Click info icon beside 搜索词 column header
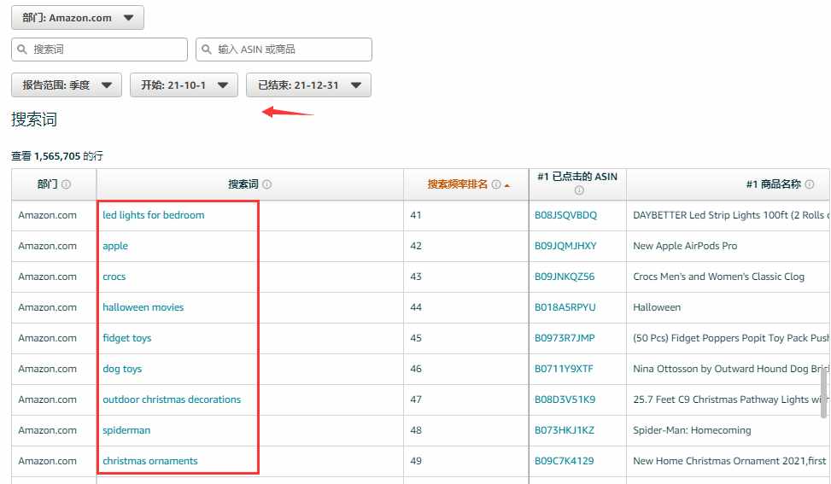The height and width of the screenshot is (484, 831). [267, 184]
